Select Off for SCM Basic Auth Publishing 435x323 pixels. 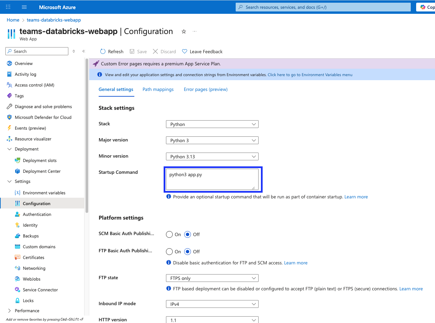(188, 234)
